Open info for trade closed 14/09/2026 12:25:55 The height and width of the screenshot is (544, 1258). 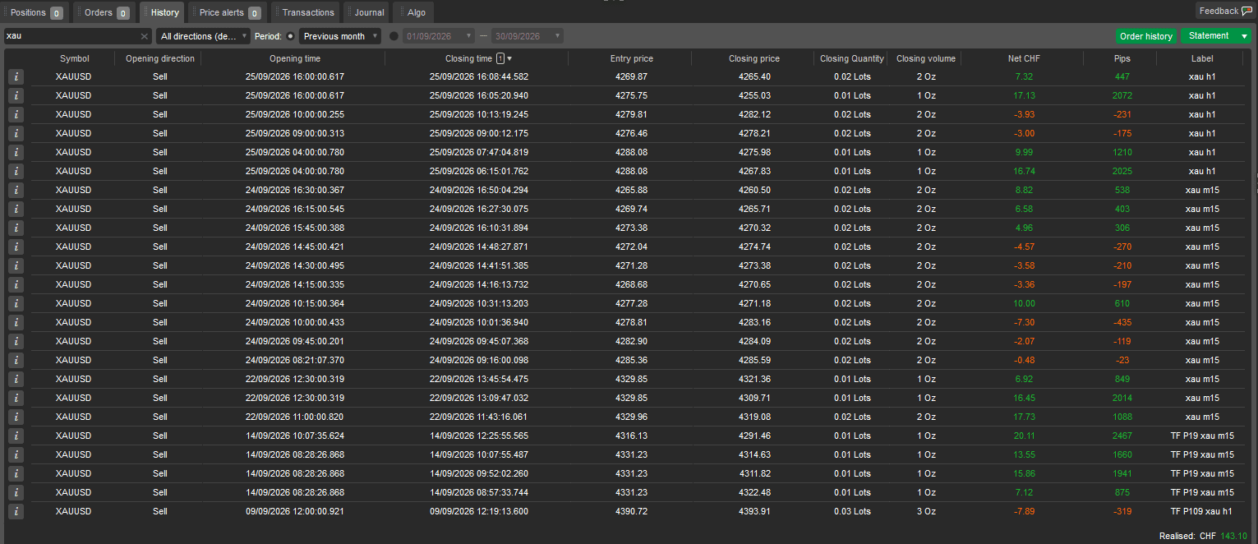[x=16, y=436]
